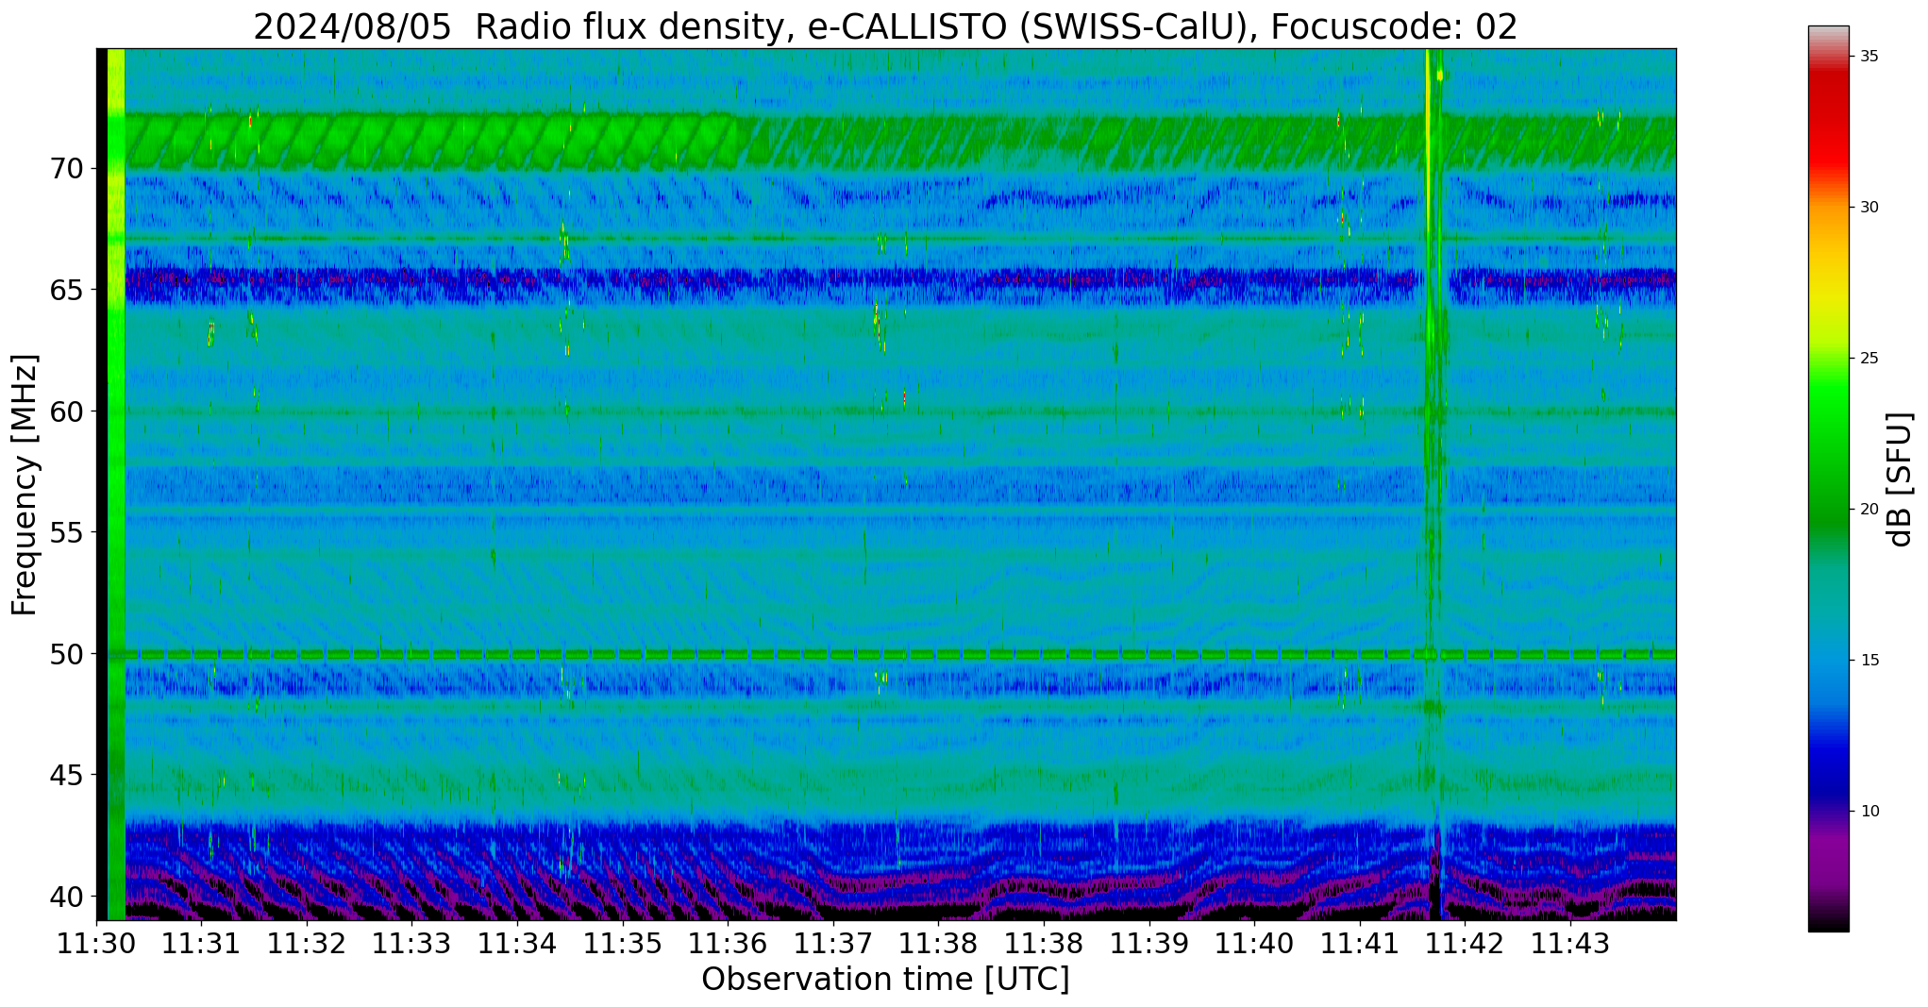
Task: Click the 11:36 time axis label
Action: pyautogui.click(x=728, y=943)
